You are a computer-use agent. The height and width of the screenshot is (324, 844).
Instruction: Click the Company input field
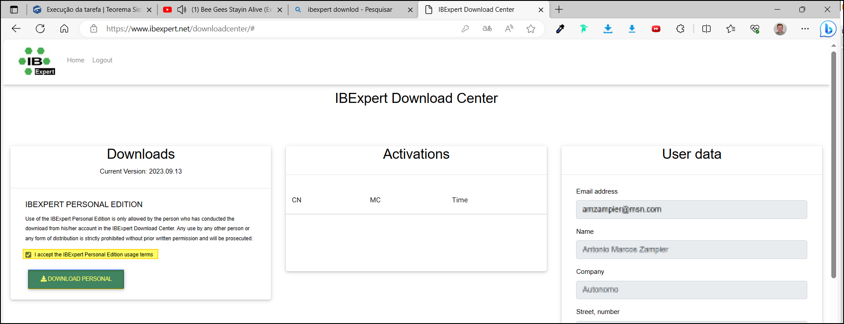(x=691, y=290)
